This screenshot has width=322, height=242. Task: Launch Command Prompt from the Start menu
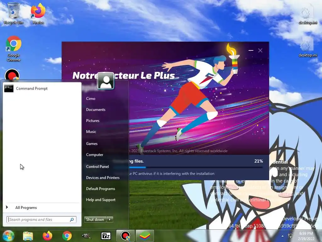[x=42, y=89]
